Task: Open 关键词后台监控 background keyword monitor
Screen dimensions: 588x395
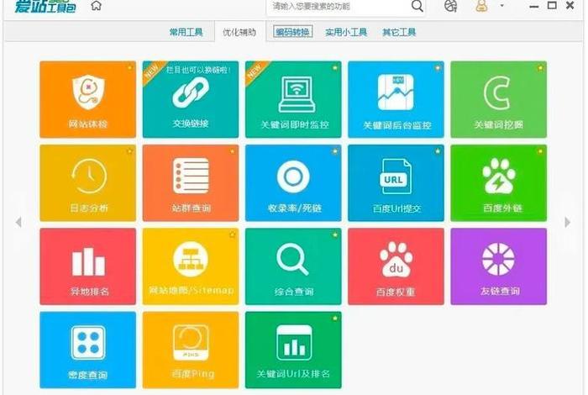Action: (396, 99)
